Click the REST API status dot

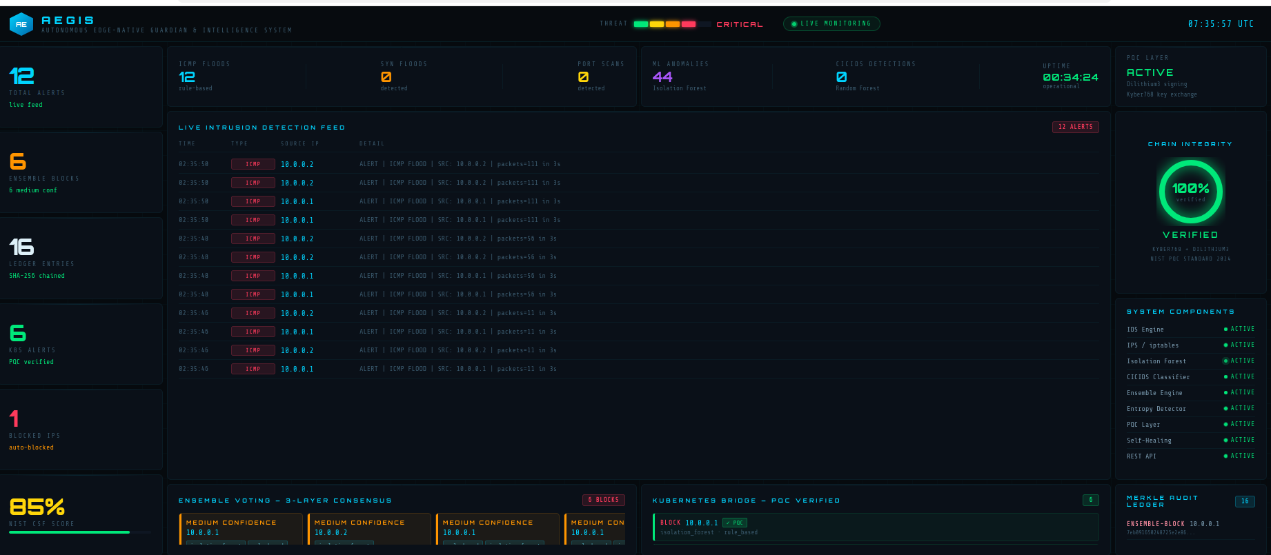(x=1225, y=456)
